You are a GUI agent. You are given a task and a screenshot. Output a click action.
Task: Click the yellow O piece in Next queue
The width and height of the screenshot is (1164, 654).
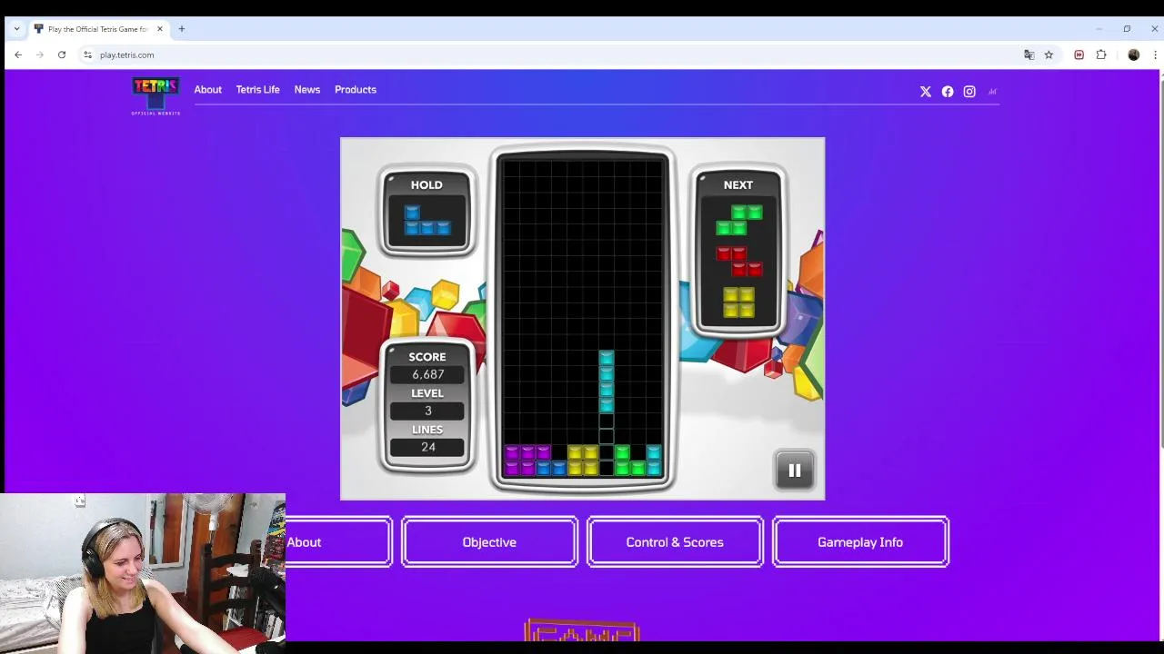738,302
